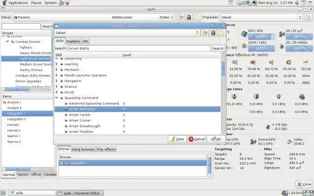Image resolution: width=314 pixels, height=196 pixels.
Task: Open the Setup fit dropdown showing Passive Drake
Action: (x=94, y=18)
